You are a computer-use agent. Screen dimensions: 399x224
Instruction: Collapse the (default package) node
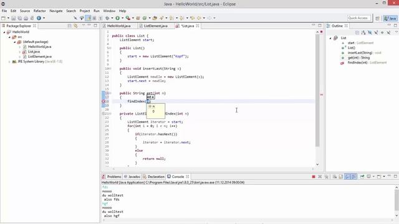tap(14, 42)
